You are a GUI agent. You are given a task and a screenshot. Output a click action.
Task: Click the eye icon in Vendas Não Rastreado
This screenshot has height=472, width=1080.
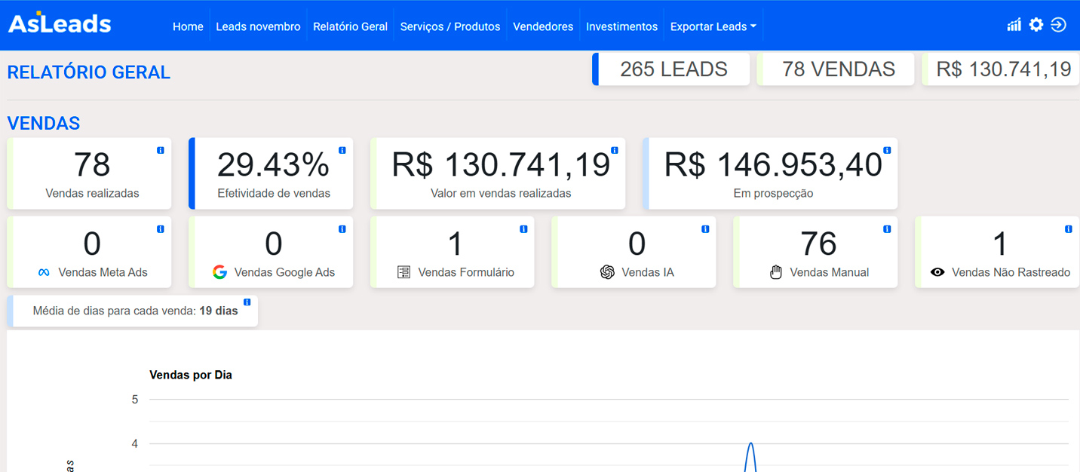tap(937, 272)
